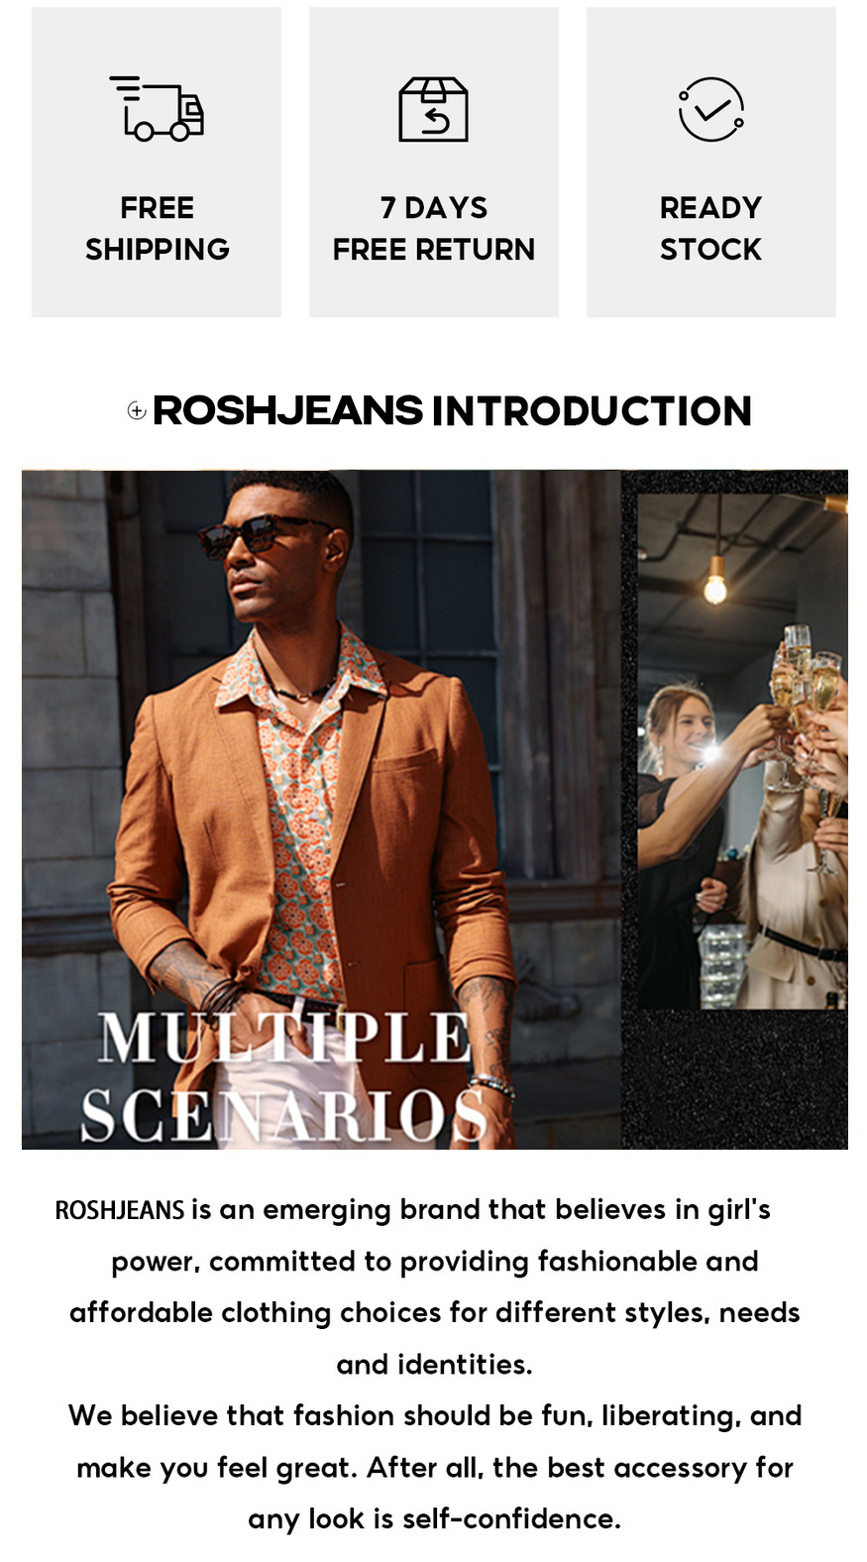The width and height of the screenshot is (867, 1562).
Task: Click the MULTIPLE SCENARIOS overlay text
Action: pos(284,1077)
